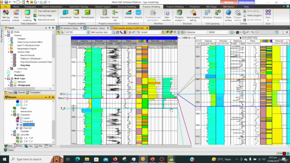
Task: Launch the property Calculator
Action: coord(105,14)
